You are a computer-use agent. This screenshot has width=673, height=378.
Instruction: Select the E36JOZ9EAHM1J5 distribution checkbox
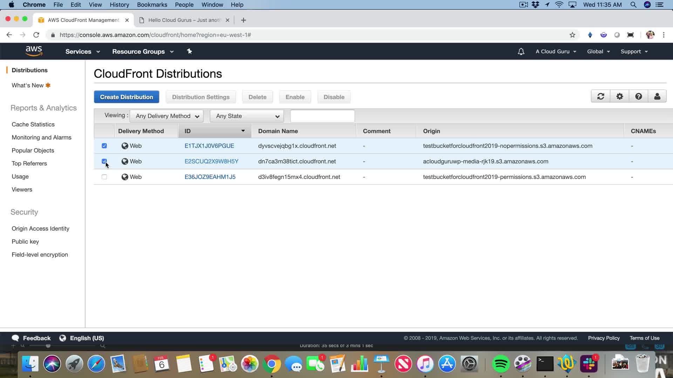(104, 177)
